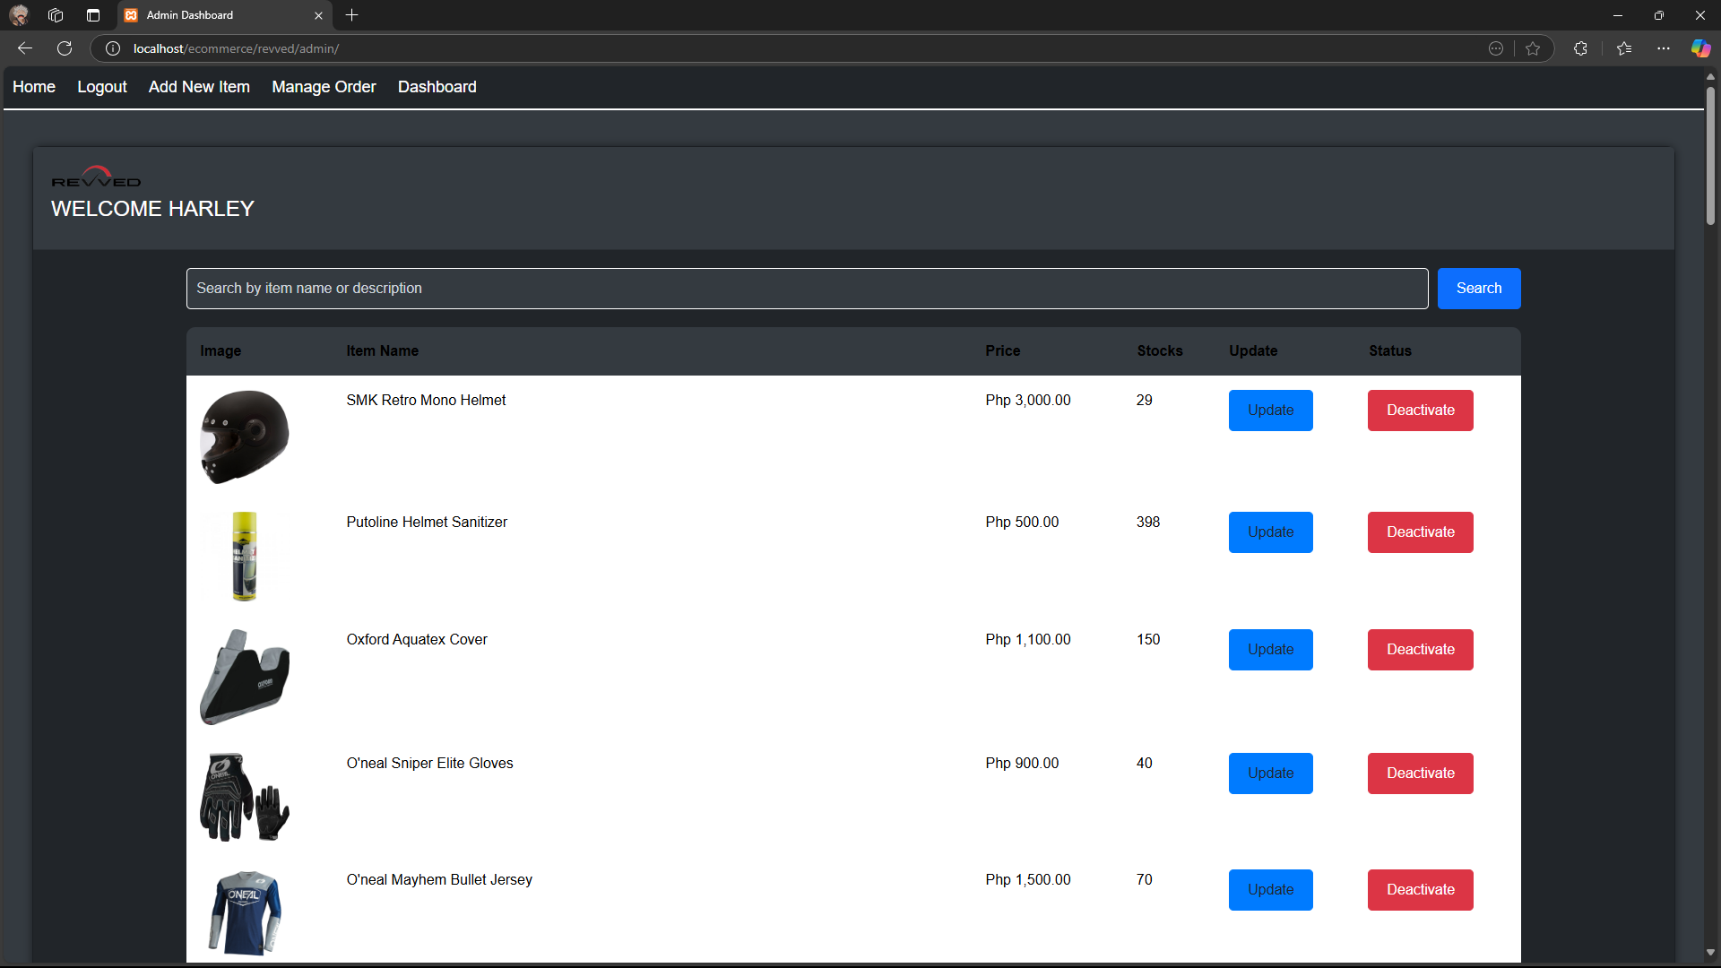This screenshot has width=1721, height=968.
Task: Update the O'neal Mayhem Bullet Jersey
Action: [1270, 890]
